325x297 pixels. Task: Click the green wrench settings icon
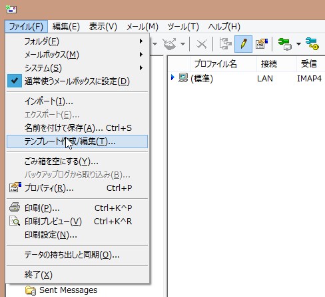coord(285,44)
